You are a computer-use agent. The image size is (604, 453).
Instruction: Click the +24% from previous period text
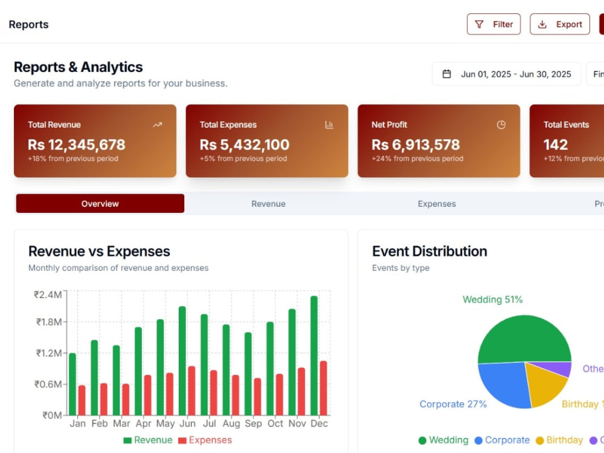(417, 158)
